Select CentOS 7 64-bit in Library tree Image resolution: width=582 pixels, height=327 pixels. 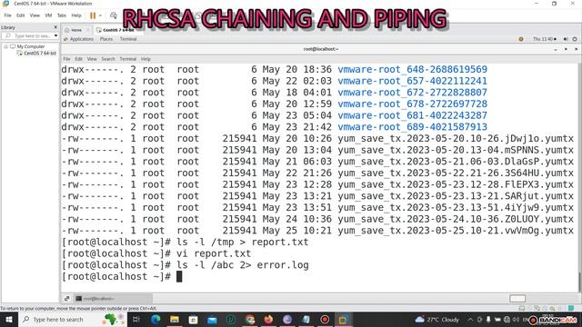(x=40, y=54)
